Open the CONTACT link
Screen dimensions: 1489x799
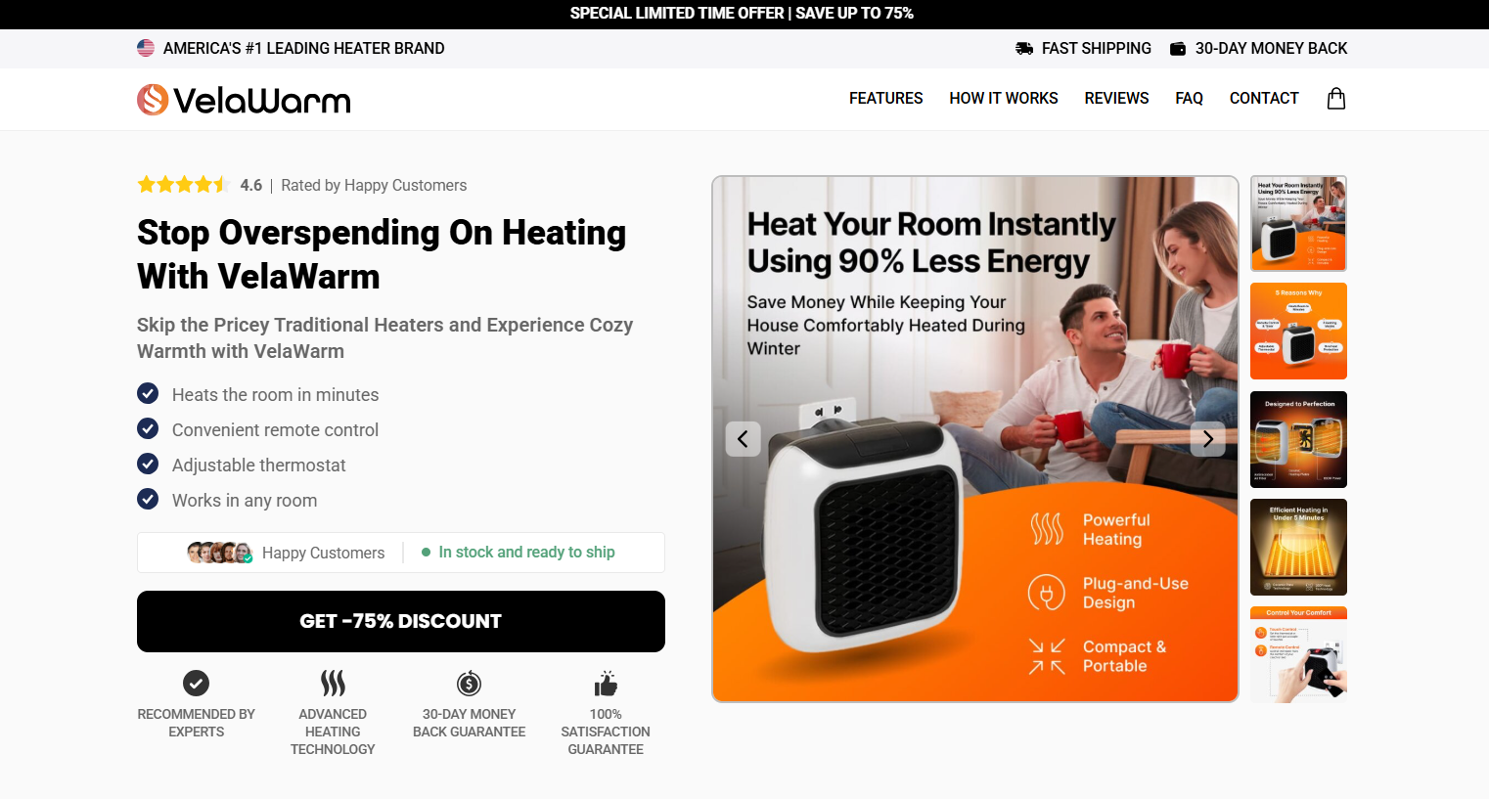(x=1264, y=98)
